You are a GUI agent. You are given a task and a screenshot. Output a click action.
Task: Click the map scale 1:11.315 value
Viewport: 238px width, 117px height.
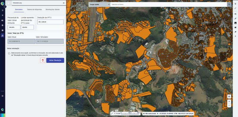click(x=117, y=113)
